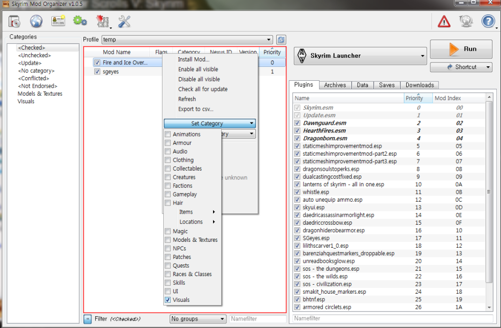501x328 pixels.
Task: Click the red warning triangle icon
Action: click(x=444, y=22)
